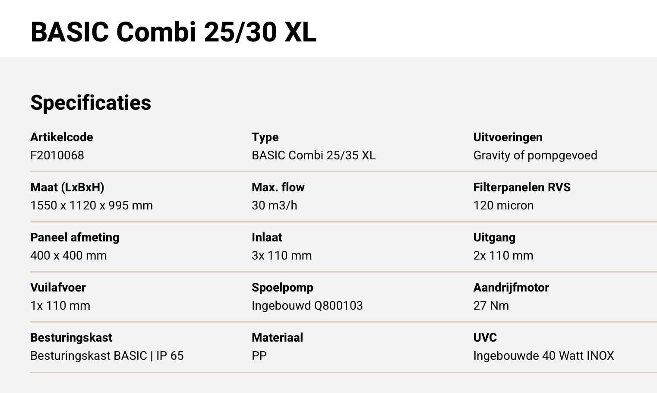Click the Ingebouwde 40 Watt INOX text

coord(543,356)
